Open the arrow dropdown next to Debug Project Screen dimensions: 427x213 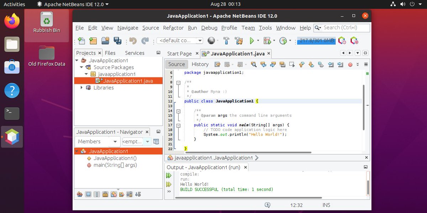click(274, 40)
